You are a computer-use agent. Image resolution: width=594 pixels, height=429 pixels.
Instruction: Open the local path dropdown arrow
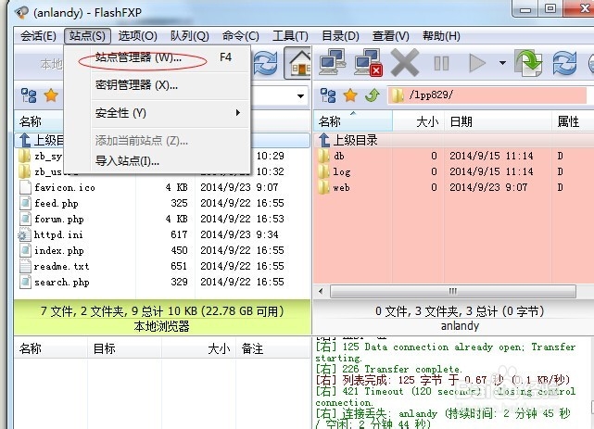(x=300, y=96)
